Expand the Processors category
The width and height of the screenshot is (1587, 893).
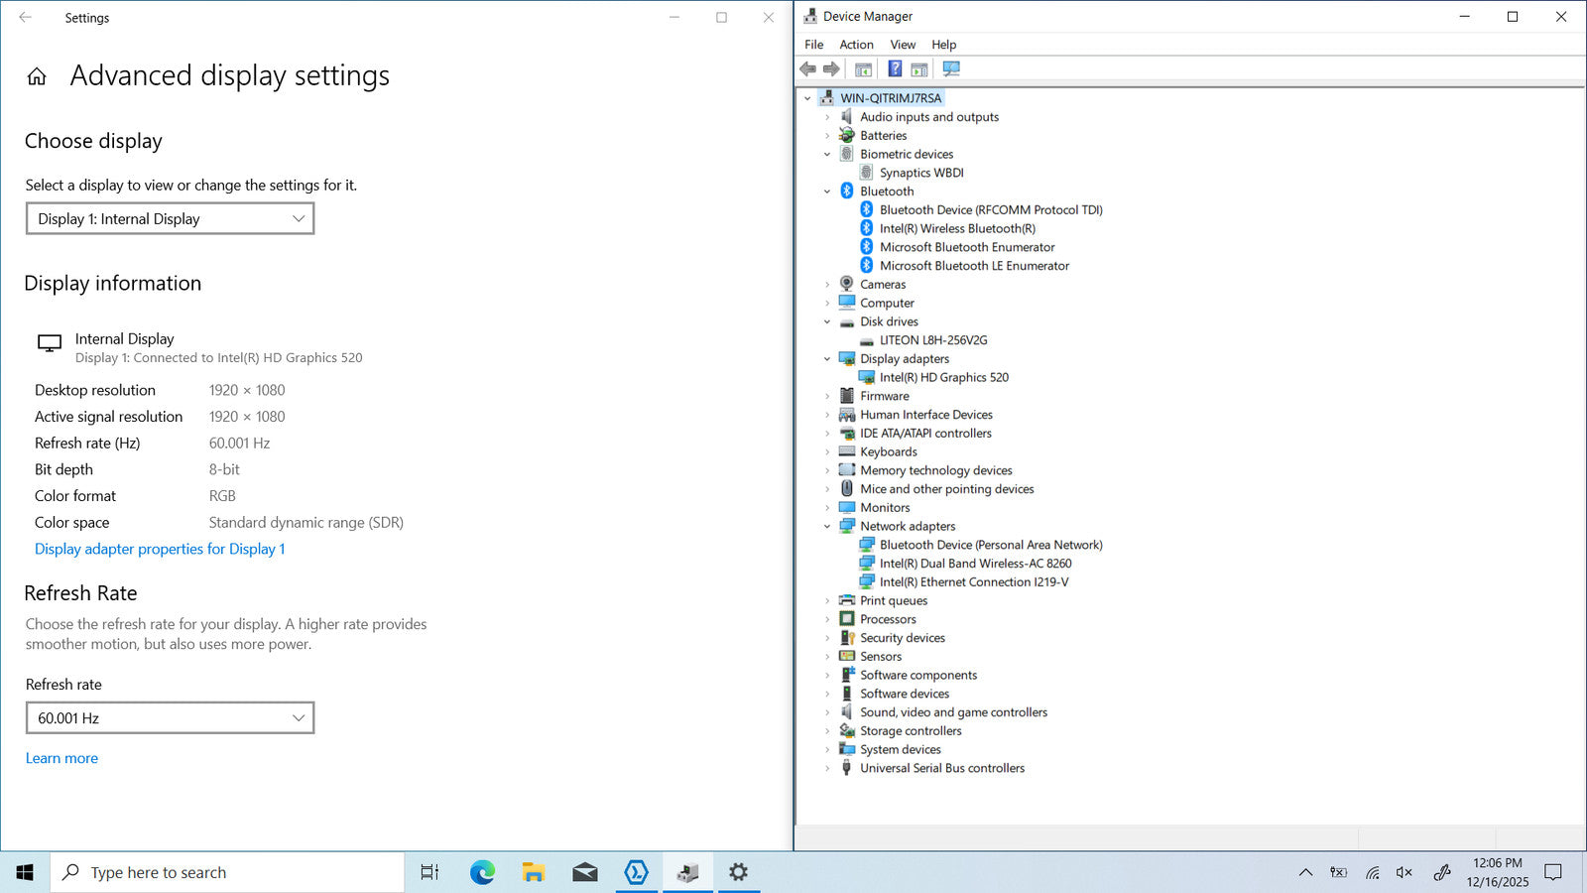pyautogui.click(x=827, y=619)
